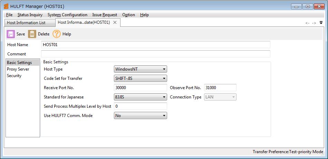The height and width of the screenshot is (159, 328).
Task: Expand the Code Set for Transfer dropdown
Action: tap(140, 78)
